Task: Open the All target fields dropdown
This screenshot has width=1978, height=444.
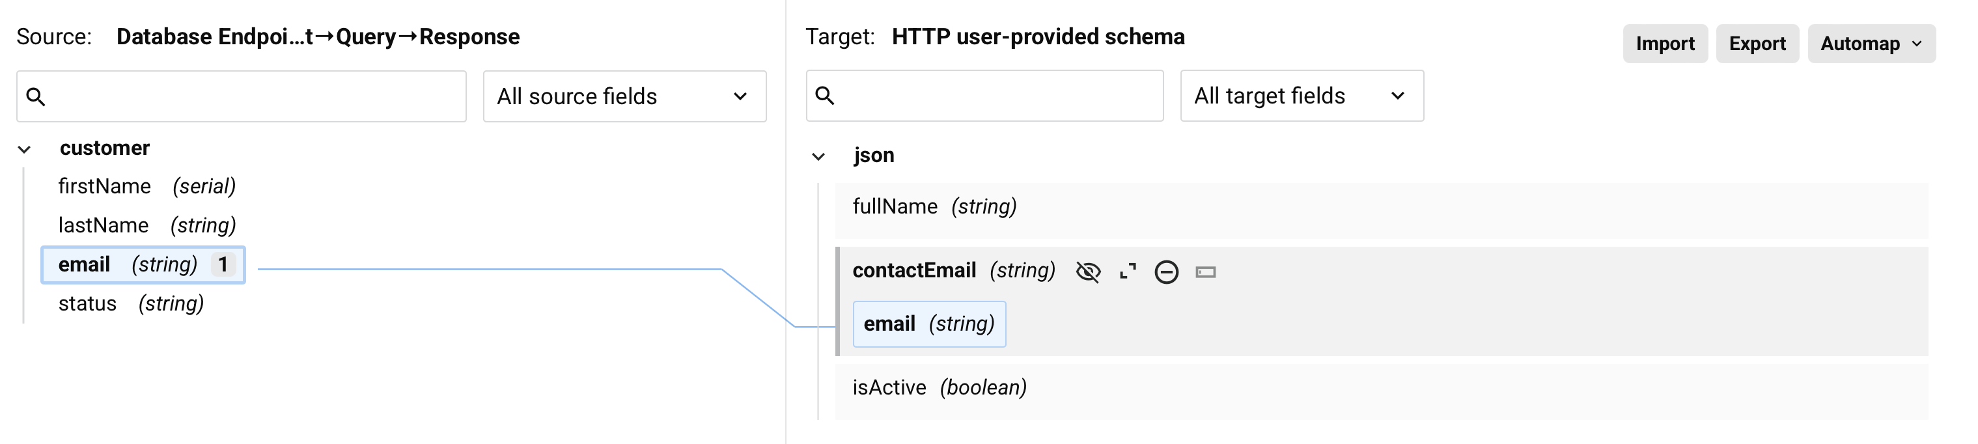Action: [x=1302, y=96]
